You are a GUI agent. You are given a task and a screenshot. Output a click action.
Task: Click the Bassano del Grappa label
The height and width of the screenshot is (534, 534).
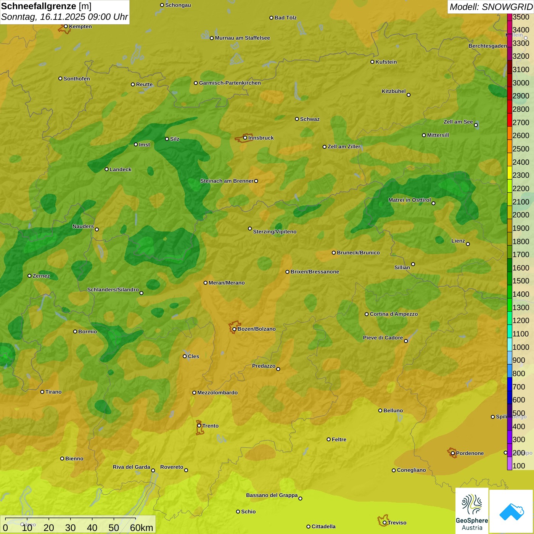272,495
